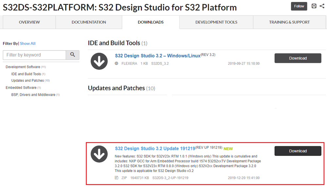Select the Downloads tab
327x187 pixels.
(x=151, y=22)
